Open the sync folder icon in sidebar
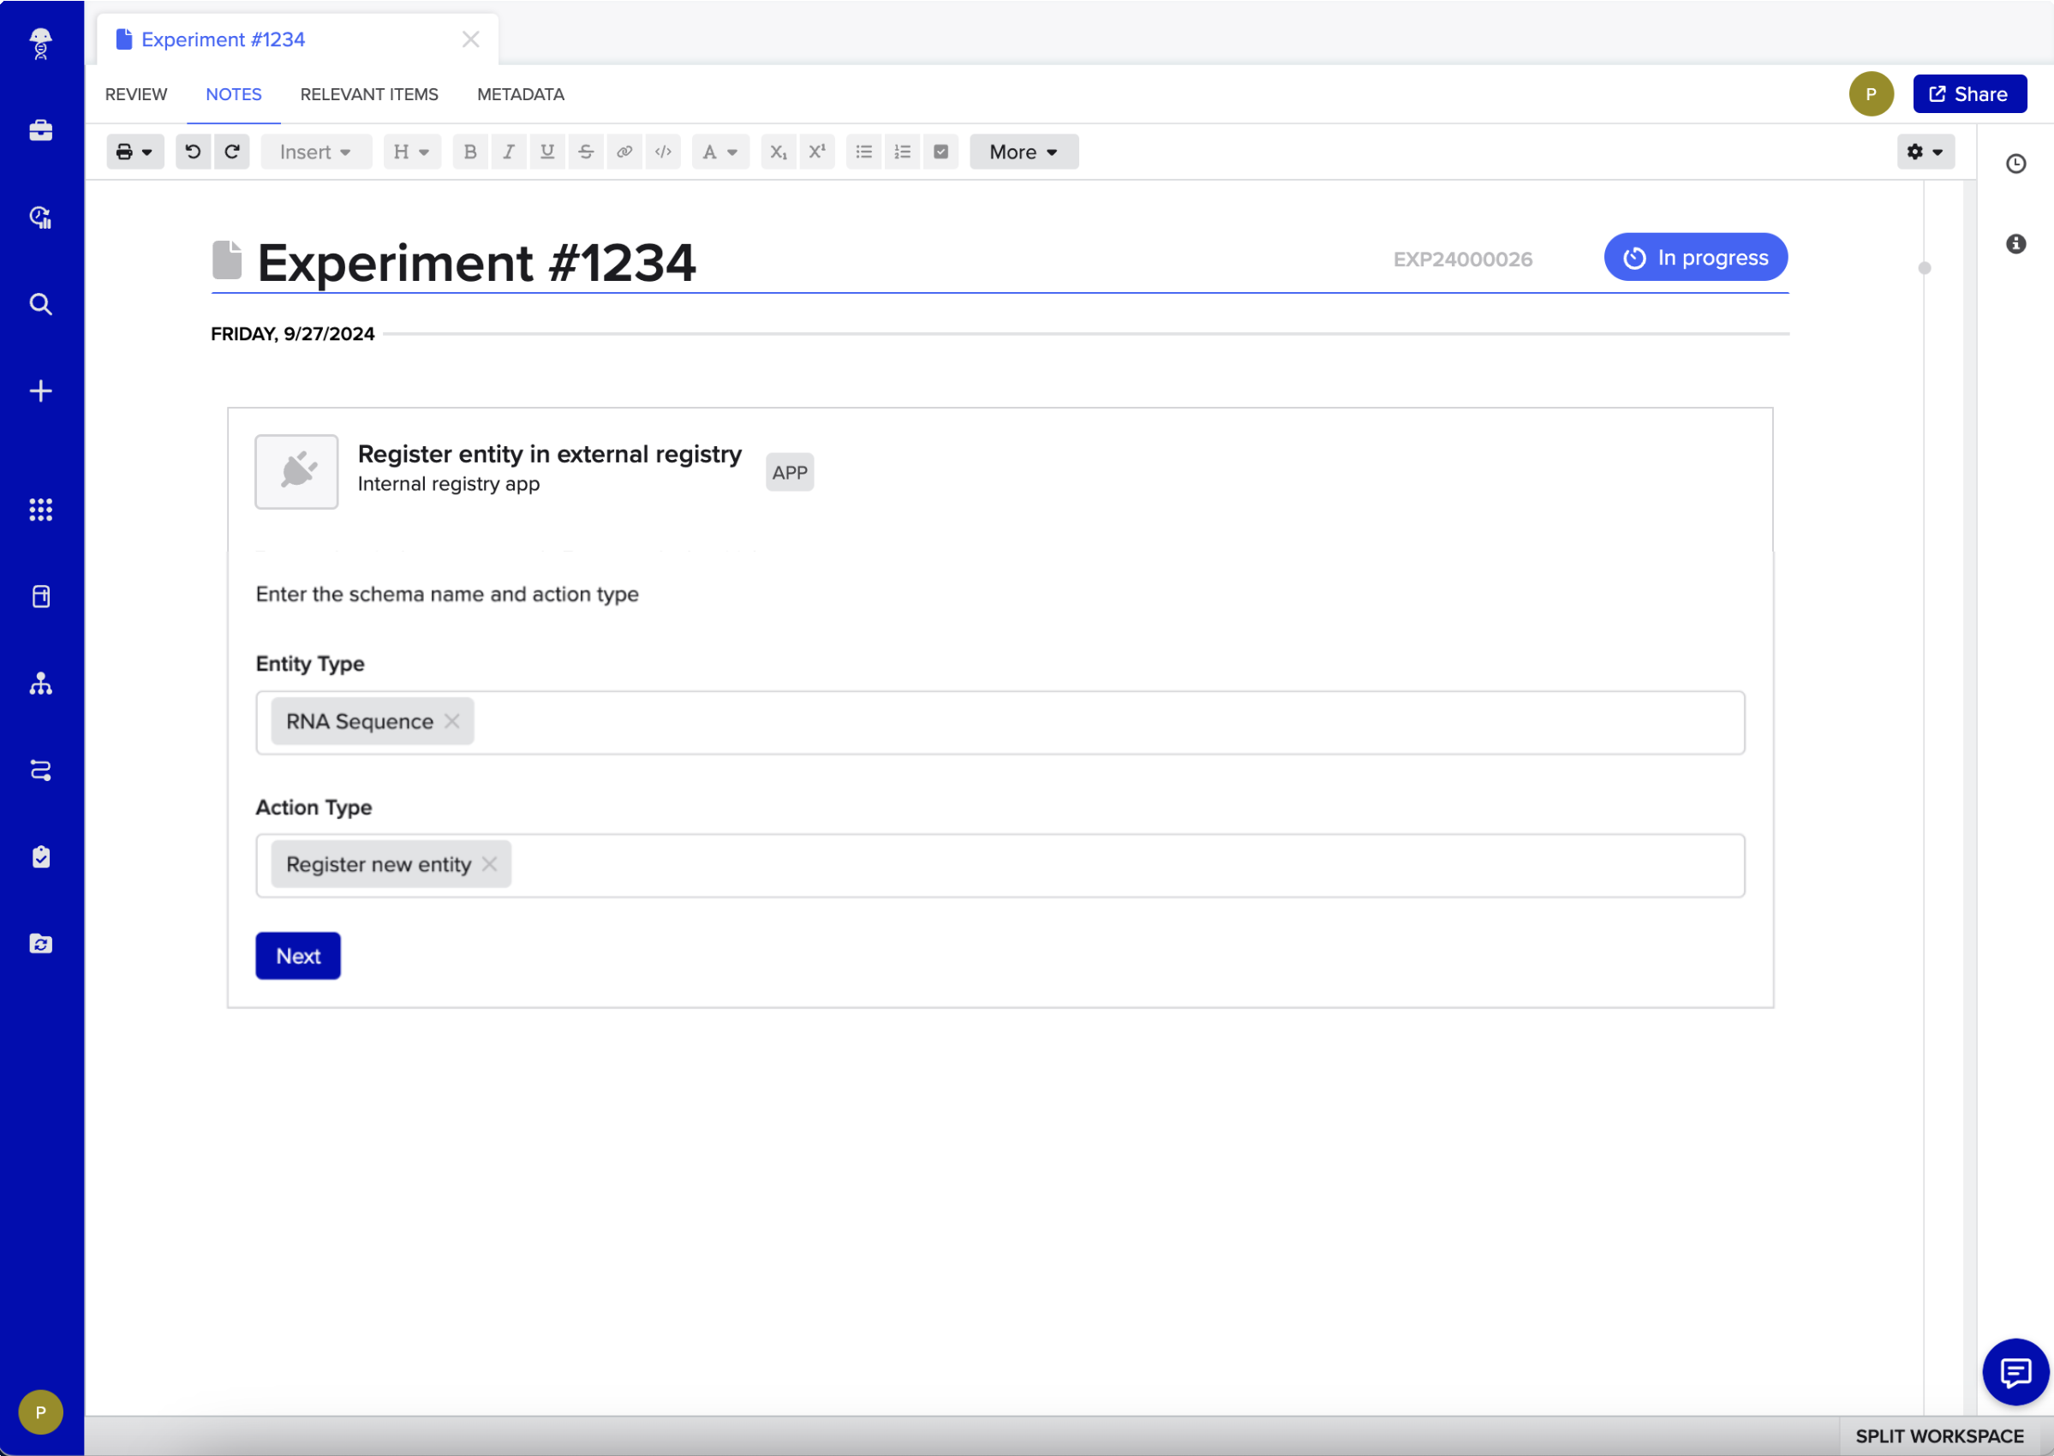Viewport: 2054px width, 1456px height. point(40,944)
